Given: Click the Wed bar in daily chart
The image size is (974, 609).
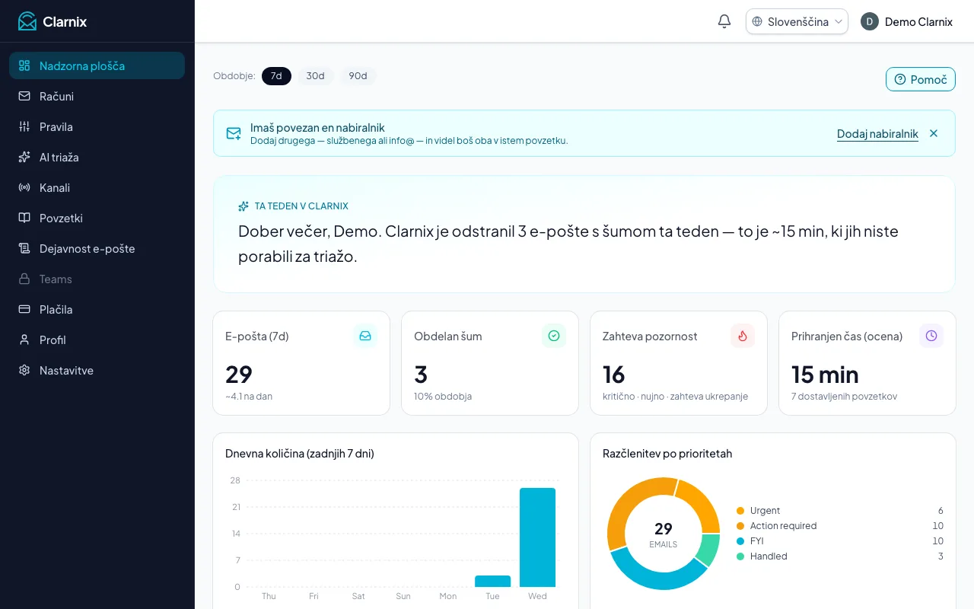Looking at the screenshot, I should click(x=537, y=537).
